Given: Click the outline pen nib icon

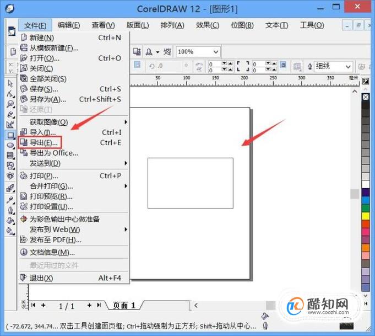Looking at the screenshot, I should pyautogui.click(x=309, y=66).
